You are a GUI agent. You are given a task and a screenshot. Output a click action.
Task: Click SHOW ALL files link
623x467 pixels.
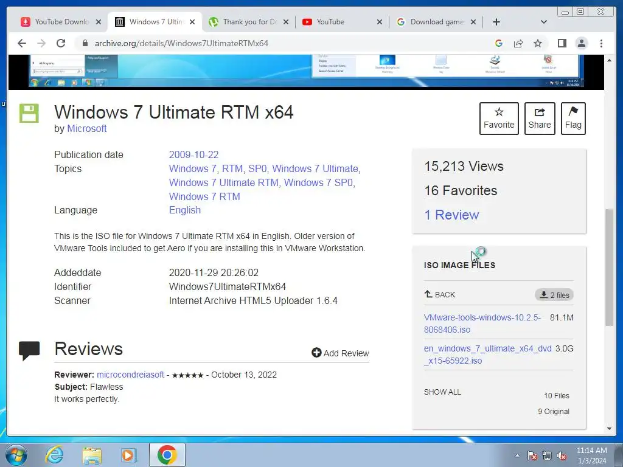(x=442, y=392)
